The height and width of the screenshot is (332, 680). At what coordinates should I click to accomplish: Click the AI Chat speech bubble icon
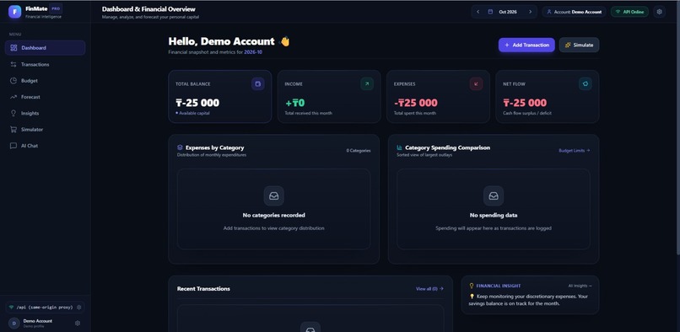pos(13,146)
